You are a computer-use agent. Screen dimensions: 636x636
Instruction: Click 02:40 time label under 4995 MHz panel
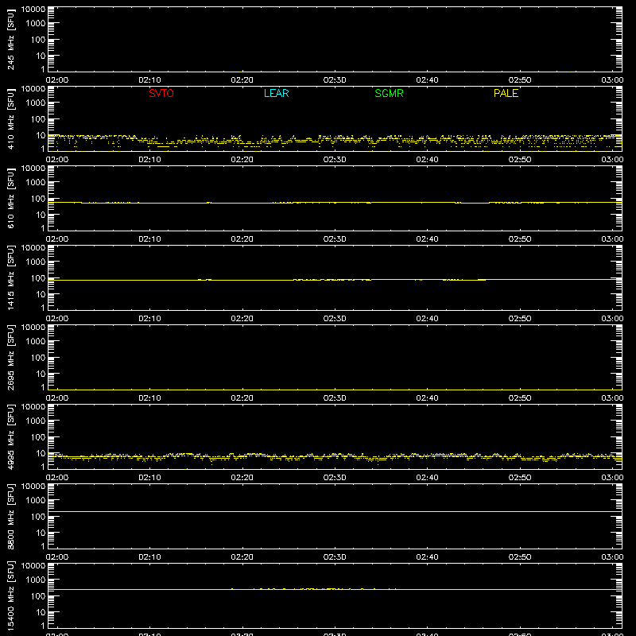(x=427, y=478)
